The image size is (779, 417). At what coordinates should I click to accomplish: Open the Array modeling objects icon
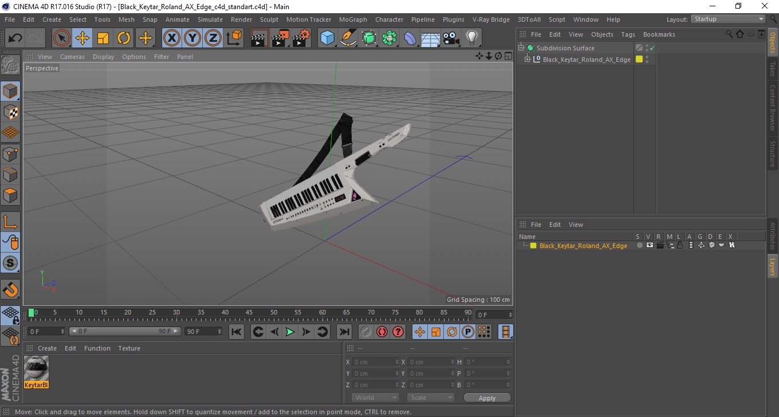[x=389, y=38]
